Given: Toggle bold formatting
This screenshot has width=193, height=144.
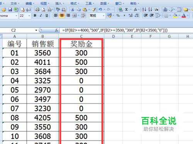Looking at the screenshot, I should pyautogui.click(x=35, y=16).
